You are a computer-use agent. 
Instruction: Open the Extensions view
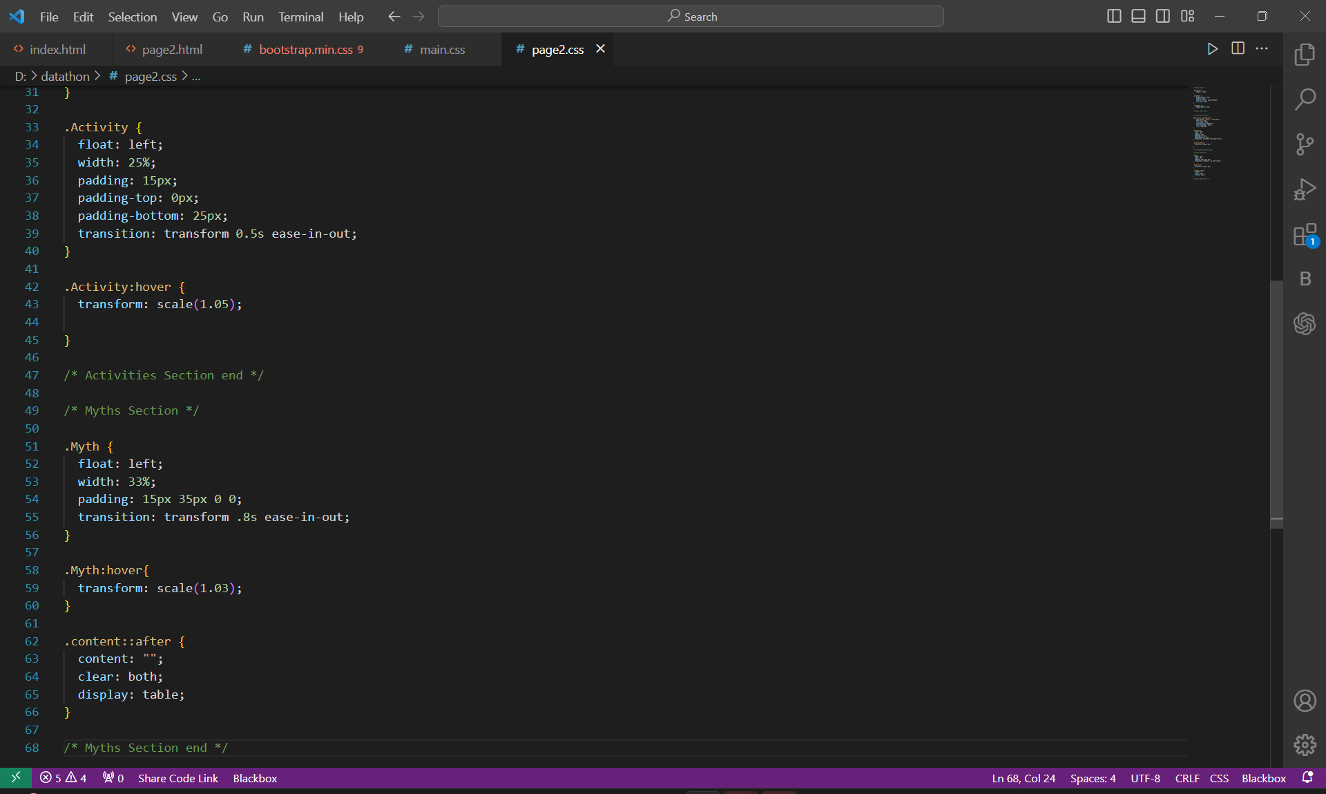[1305, 235]
